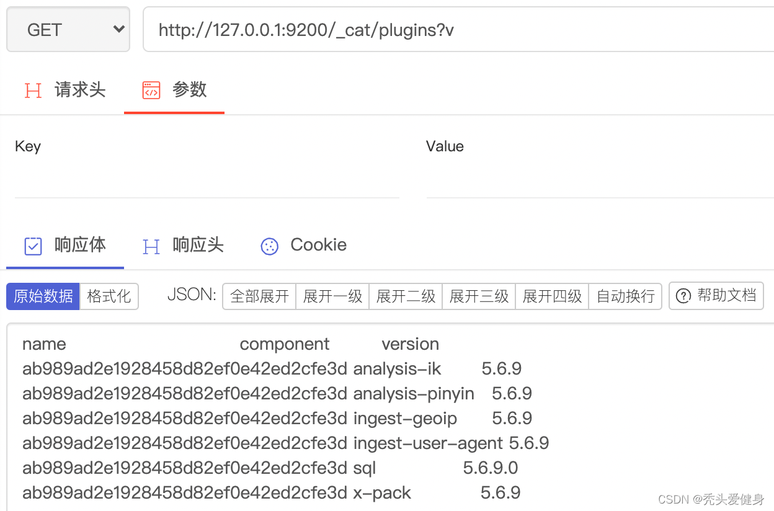This screenshot has width=774, height=511.
Task: Click the request headers H icon
Action: [x=33, y=91]
